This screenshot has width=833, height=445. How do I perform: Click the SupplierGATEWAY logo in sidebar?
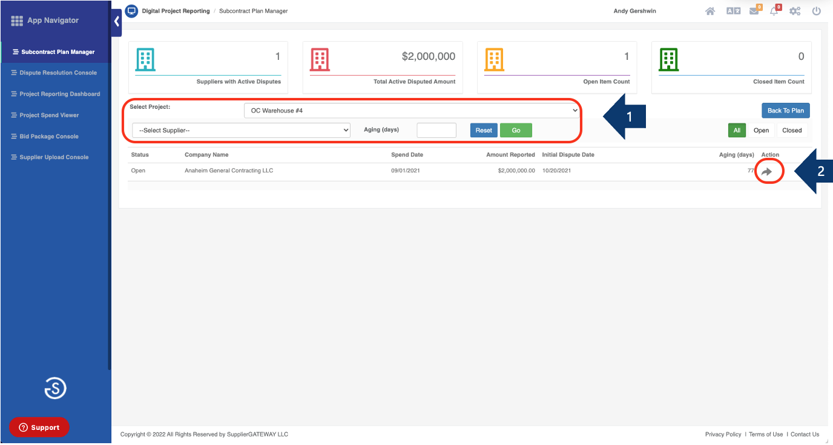point(56,388)
